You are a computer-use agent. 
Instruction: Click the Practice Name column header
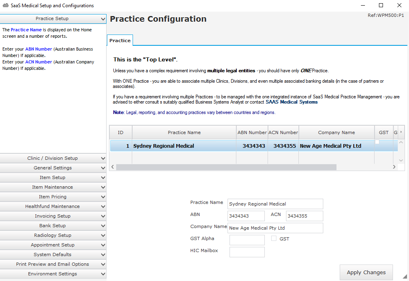tap(184, 132)
